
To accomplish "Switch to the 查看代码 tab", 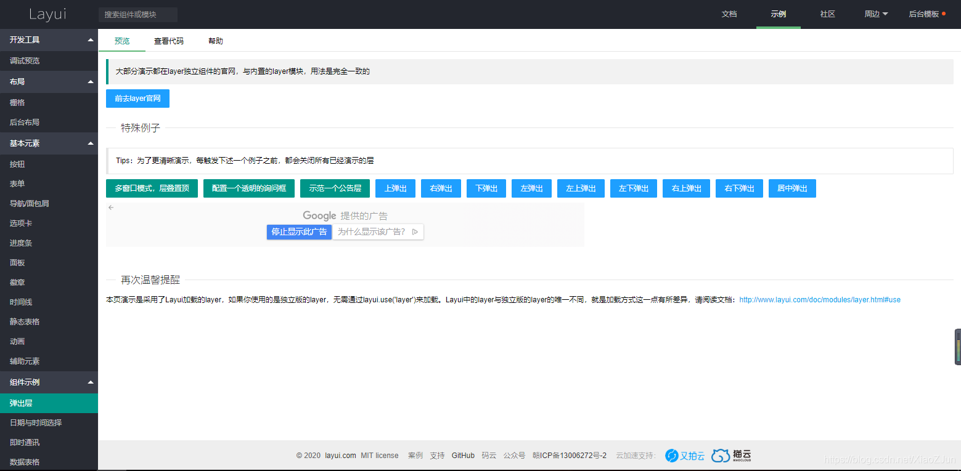I will (x=169, y=41).
